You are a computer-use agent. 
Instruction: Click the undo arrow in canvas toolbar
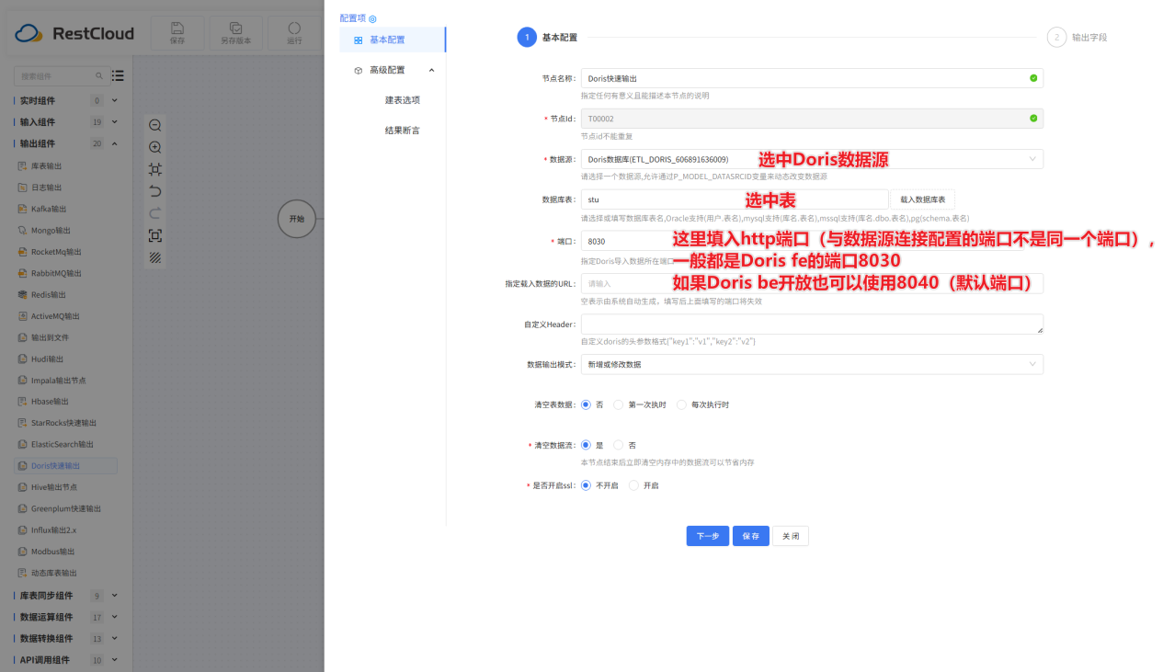coord(154,188)
